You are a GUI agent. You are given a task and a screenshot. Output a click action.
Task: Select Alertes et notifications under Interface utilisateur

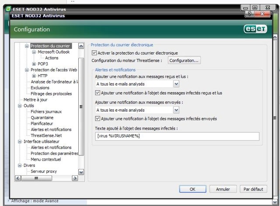[51, 148]
